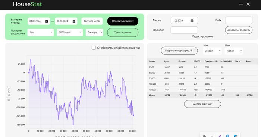Open the 'Макс' limit dropdown
The height and width of the screenshot is (137, 261).
pyautogui.click(x=234, y=51)
